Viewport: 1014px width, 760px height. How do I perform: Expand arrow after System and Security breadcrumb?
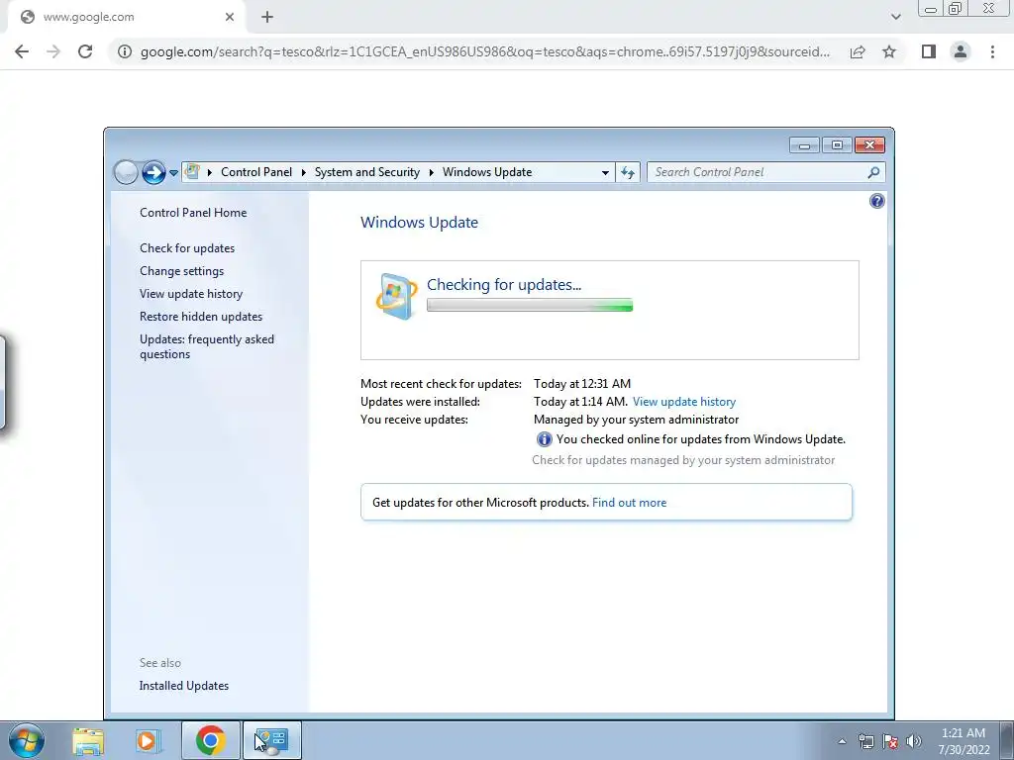[432, 172]
